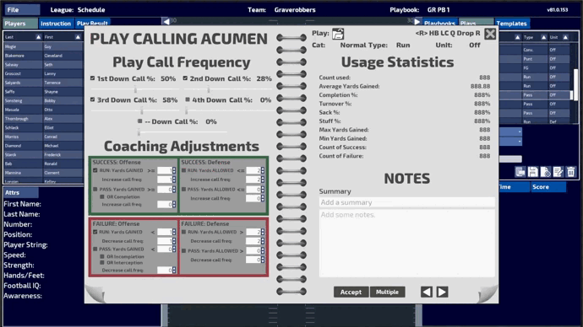Click the new document add icon
The height and width of the screenshot is (327, 583).
click(545, 172)
